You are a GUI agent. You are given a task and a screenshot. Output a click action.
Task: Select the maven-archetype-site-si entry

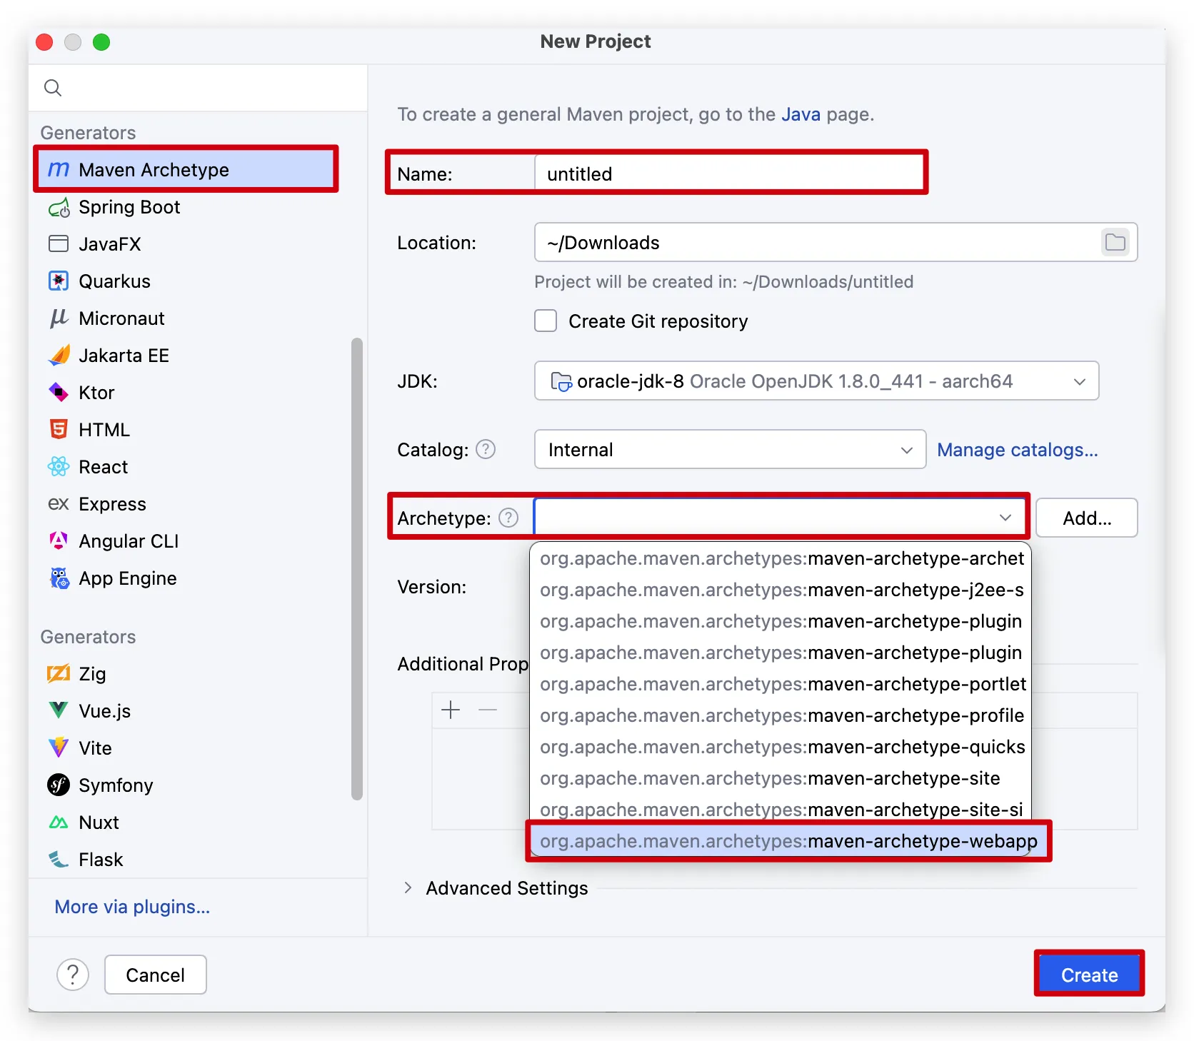click(x=781, y=810)
